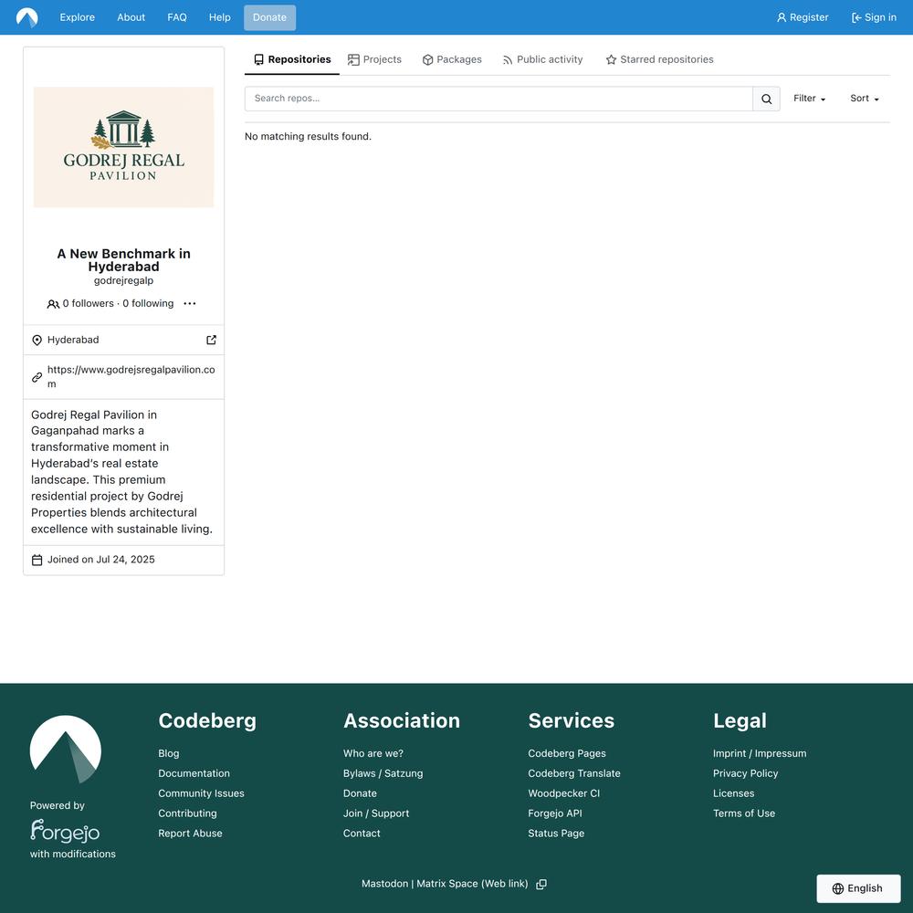
Task: Show the Starred repositories tab
Action: tap(659, 59)
